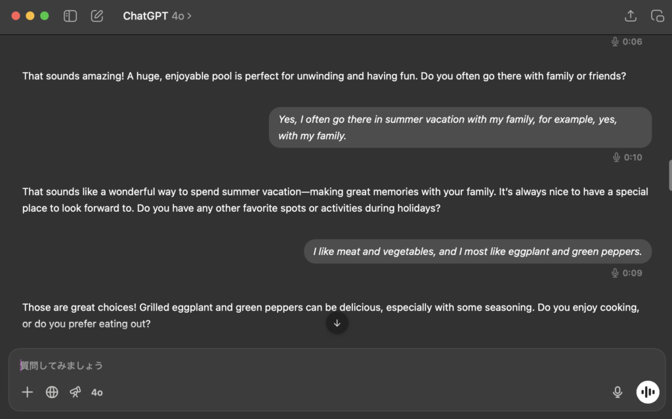672x419 pixels.
Task: Click the 0:09 voice recording indicator
Action: pyautogui.click(x=627, y=273)
